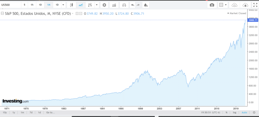The height and width of the screenshot is (117, 259).
Task: Undo the last chart action
Action: 133,5
